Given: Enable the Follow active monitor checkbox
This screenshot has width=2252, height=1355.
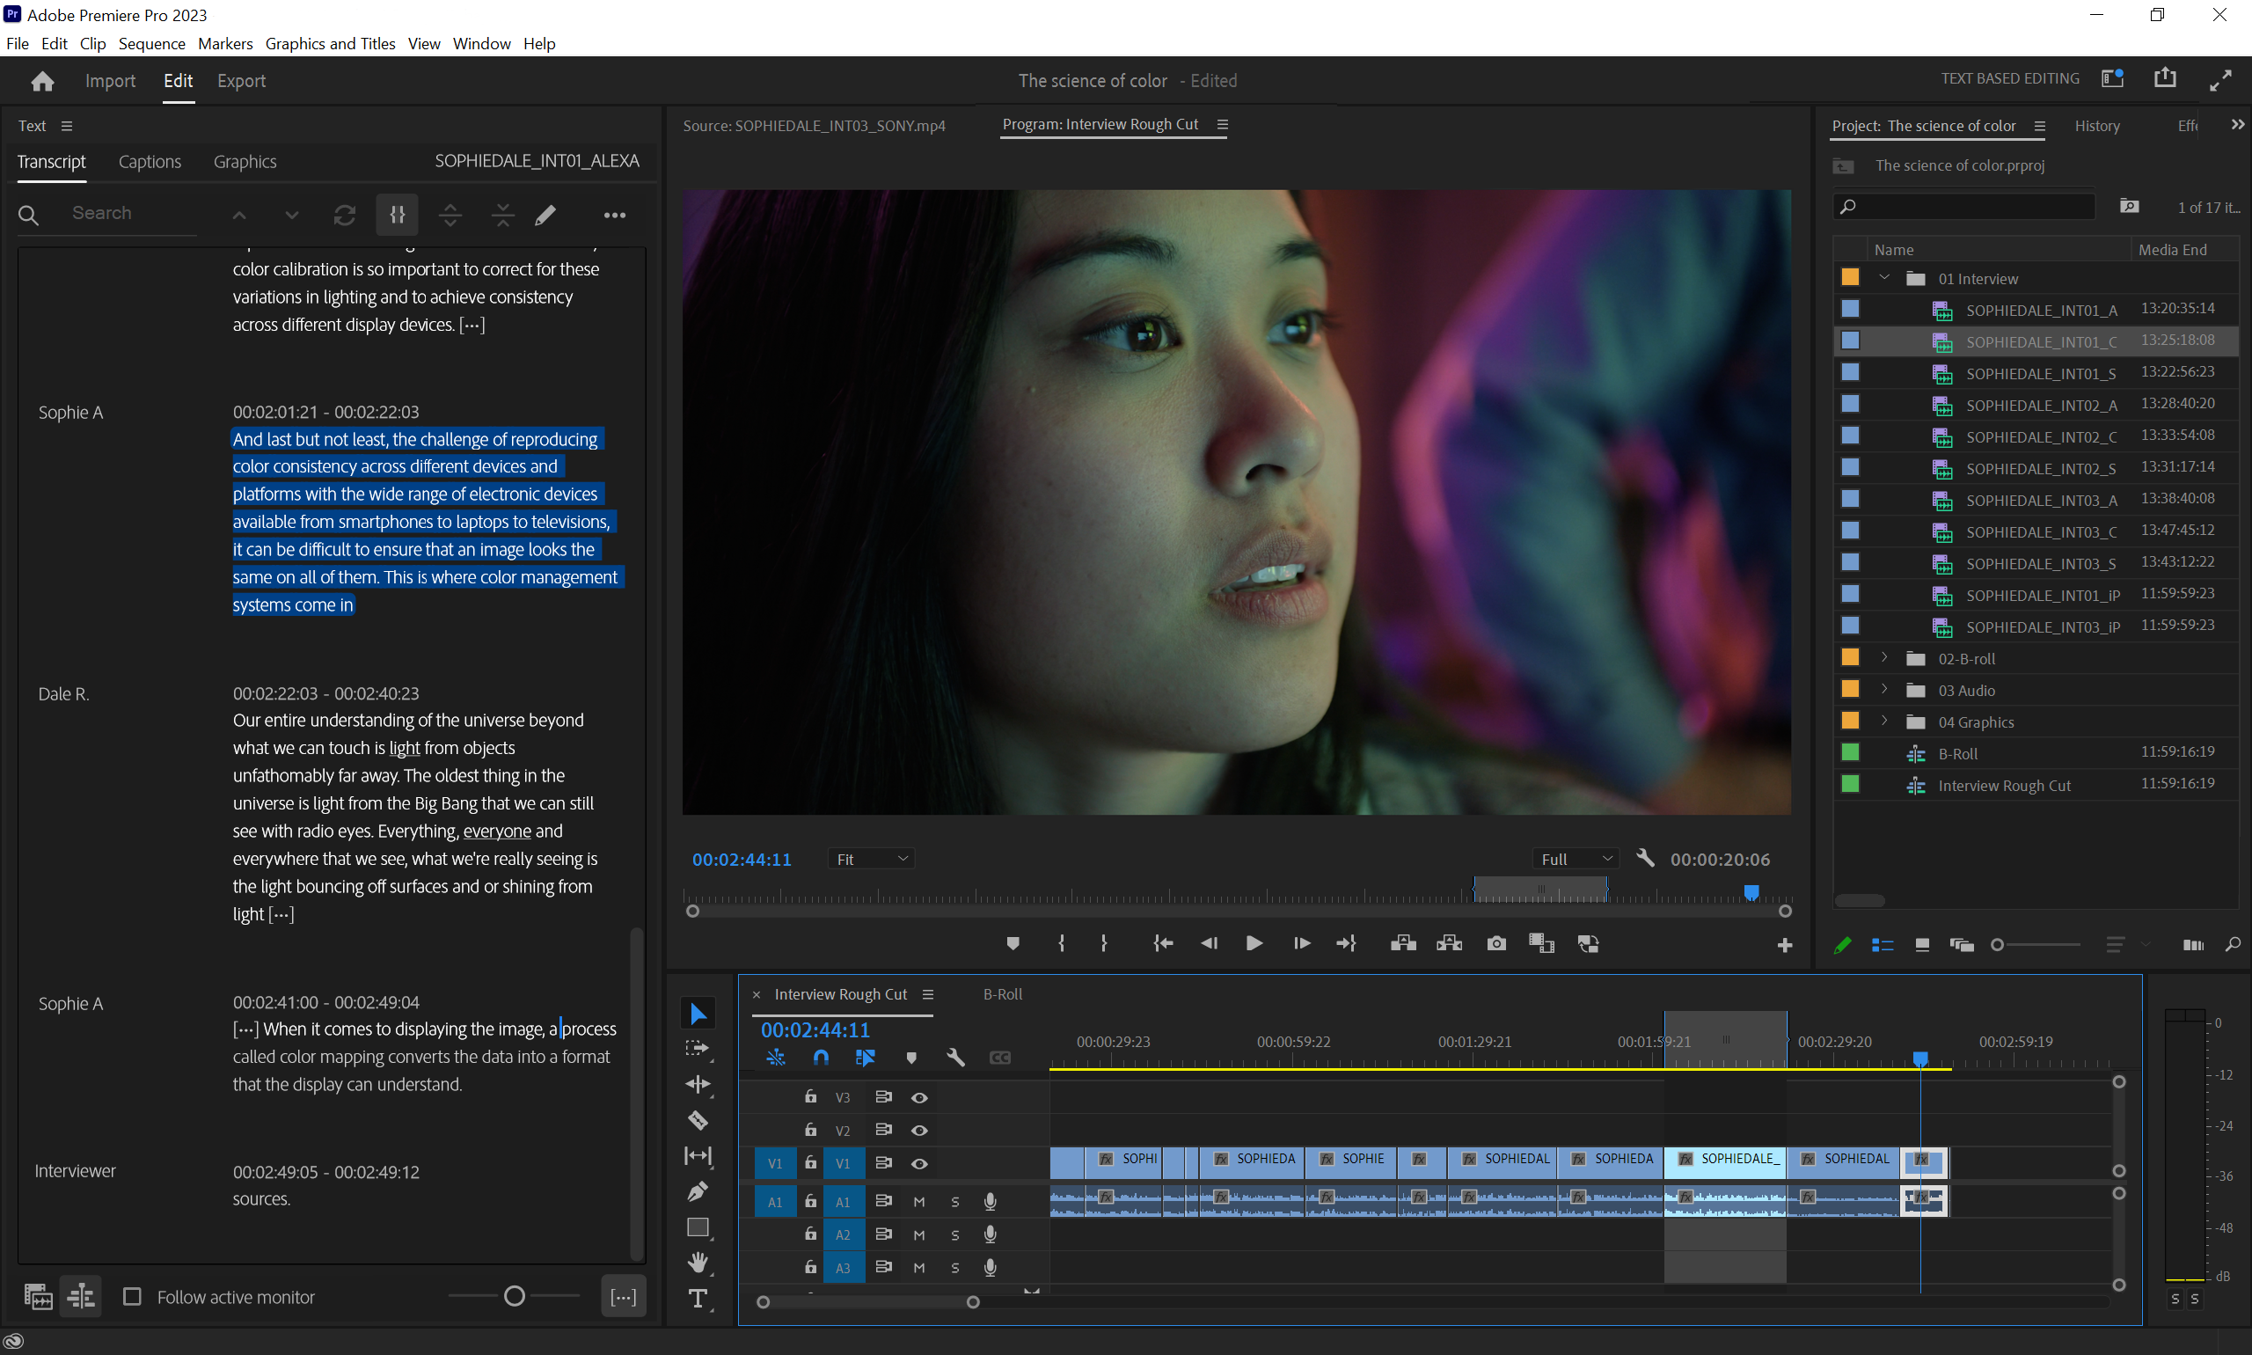Looking at the screenshot, I should click(131, 1297).
